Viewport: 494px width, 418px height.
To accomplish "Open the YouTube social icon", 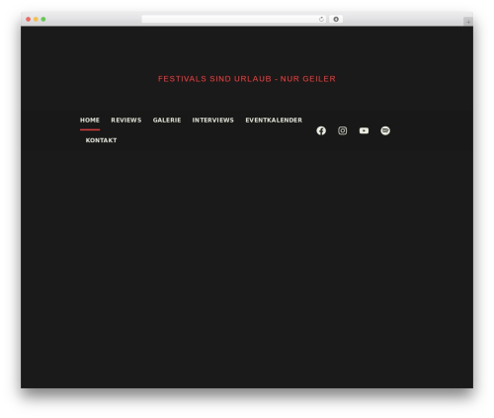I will pyautogui.click(x=364, y=130).
